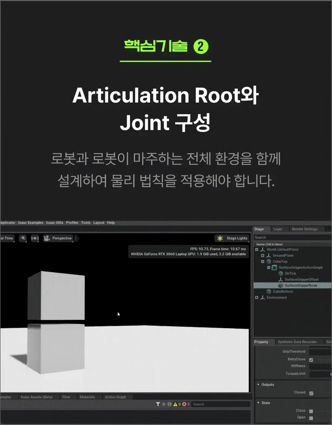332x425 pixels.
Task: Open the Real-Time renderer dropdown
Action: coord(7,238)
